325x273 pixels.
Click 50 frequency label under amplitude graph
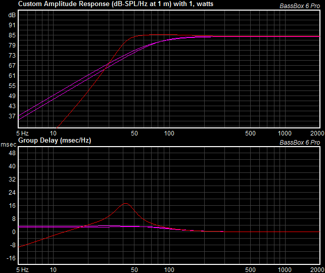pos(134,133)
